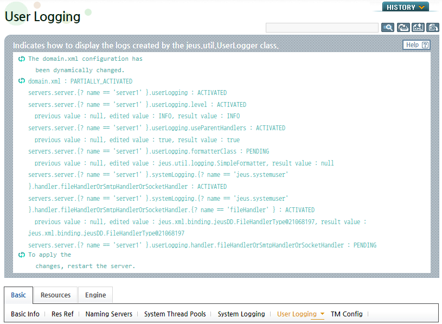Screen dimensions: 442x324
Task: Click the 'userLogging.level : ACTIVATED' line
Action: [137, 105]
